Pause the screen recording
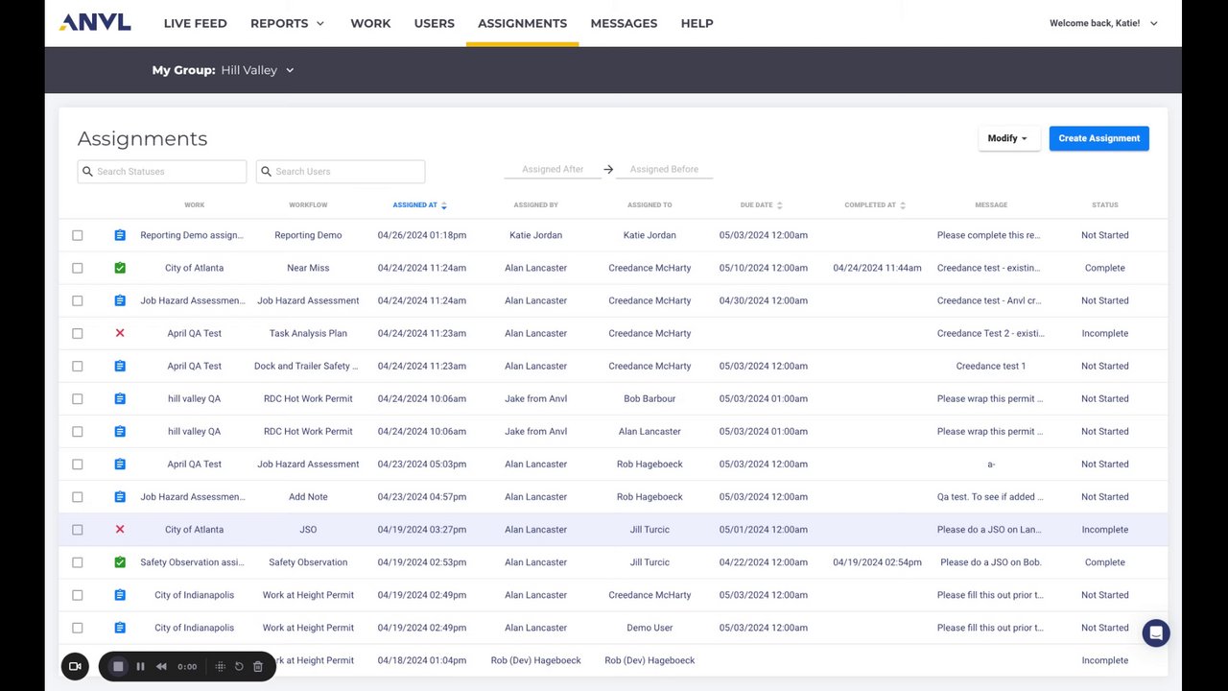This screenshot has height=691, width=1228. (x=140, y=666)
